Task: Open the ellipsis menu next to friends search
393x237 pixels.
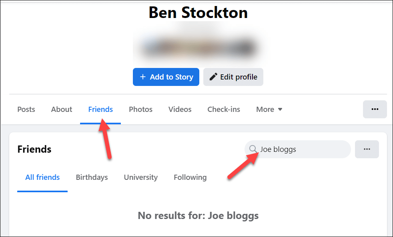Action: pyautogui.click(x=367, y=149)
